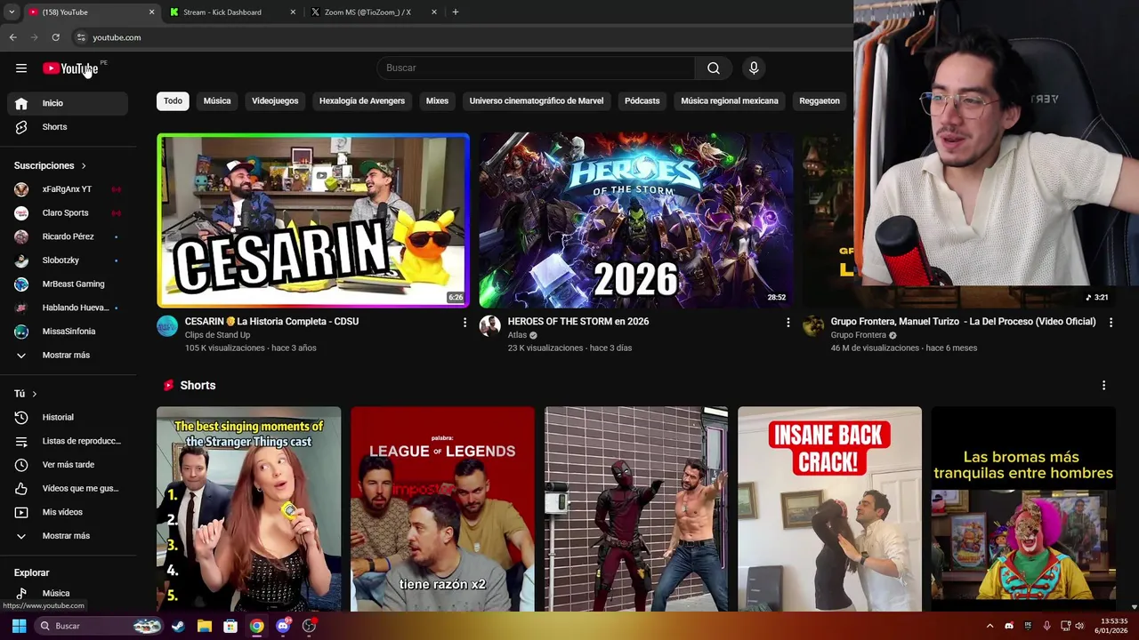Click system tray volume icon
Screen dimensions: 1139x640
point(1079,626)
